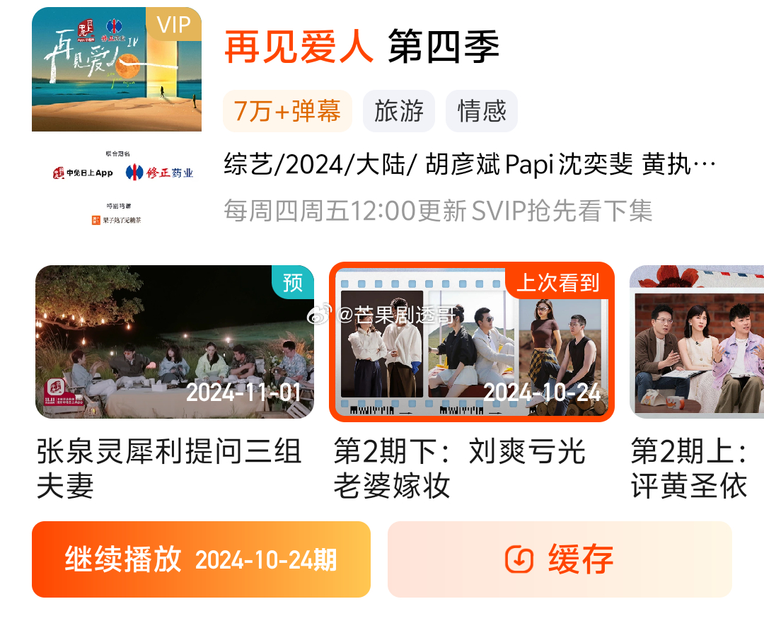
Task: Click the 上次看到 label on episode thumbnail
Action: coord(558,281)
